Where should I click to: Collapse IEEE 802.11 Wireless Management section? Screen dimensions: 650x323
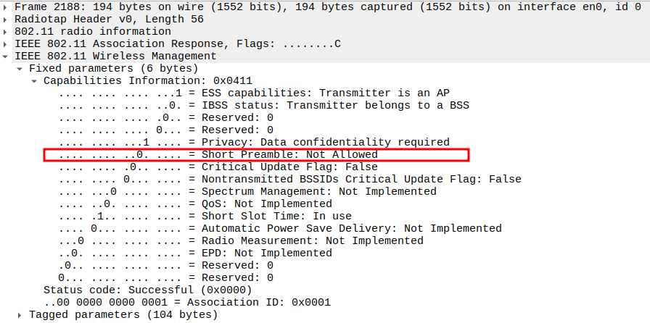coord(7,56)
